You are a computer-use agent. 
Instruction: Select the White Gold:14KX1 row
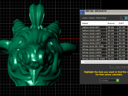[x=105, y=56]
